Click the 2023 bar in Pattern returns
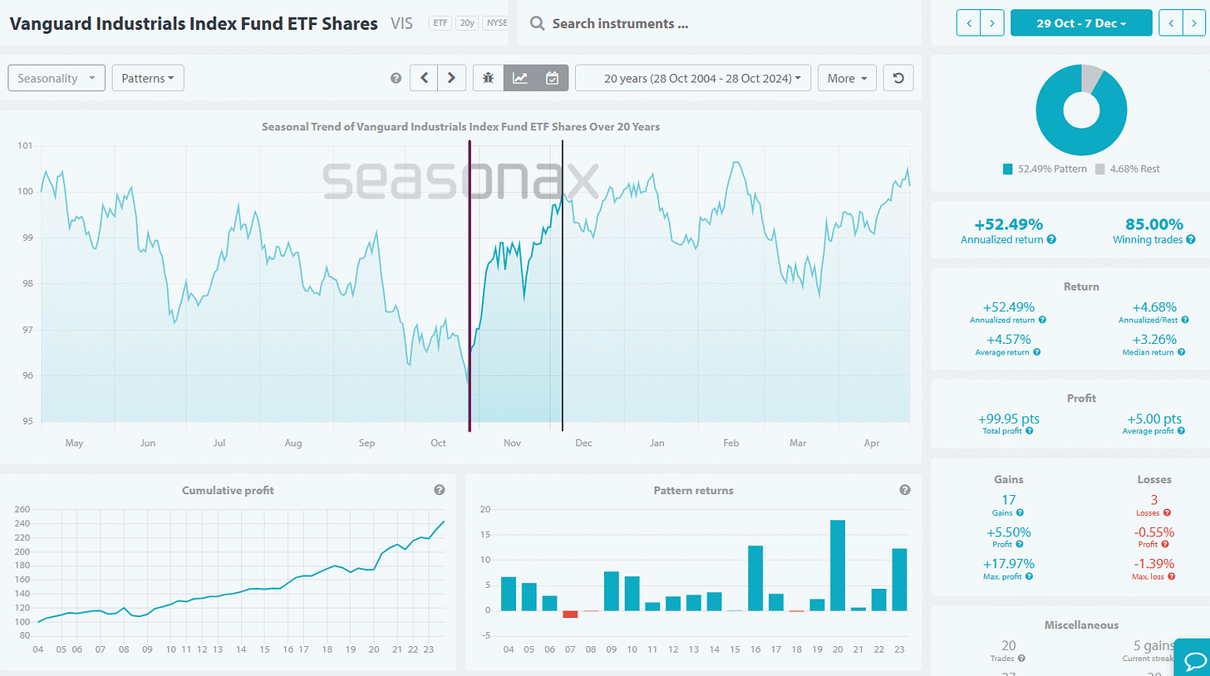The height and width of the screenshot is (676, 1210). (x=900, y=580)
